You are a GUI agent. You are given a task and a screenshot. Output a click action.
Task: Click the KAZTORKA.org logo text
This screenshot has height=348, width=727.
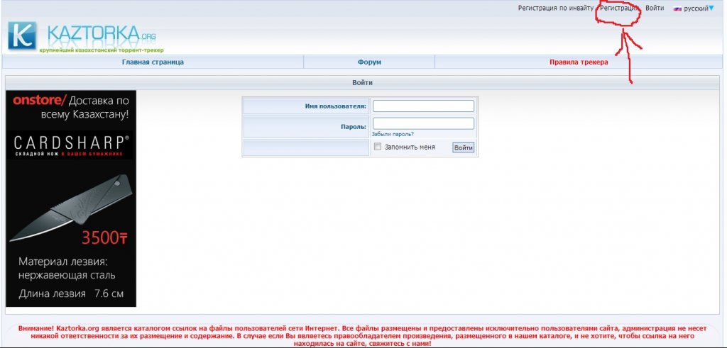tap(101, 34)
